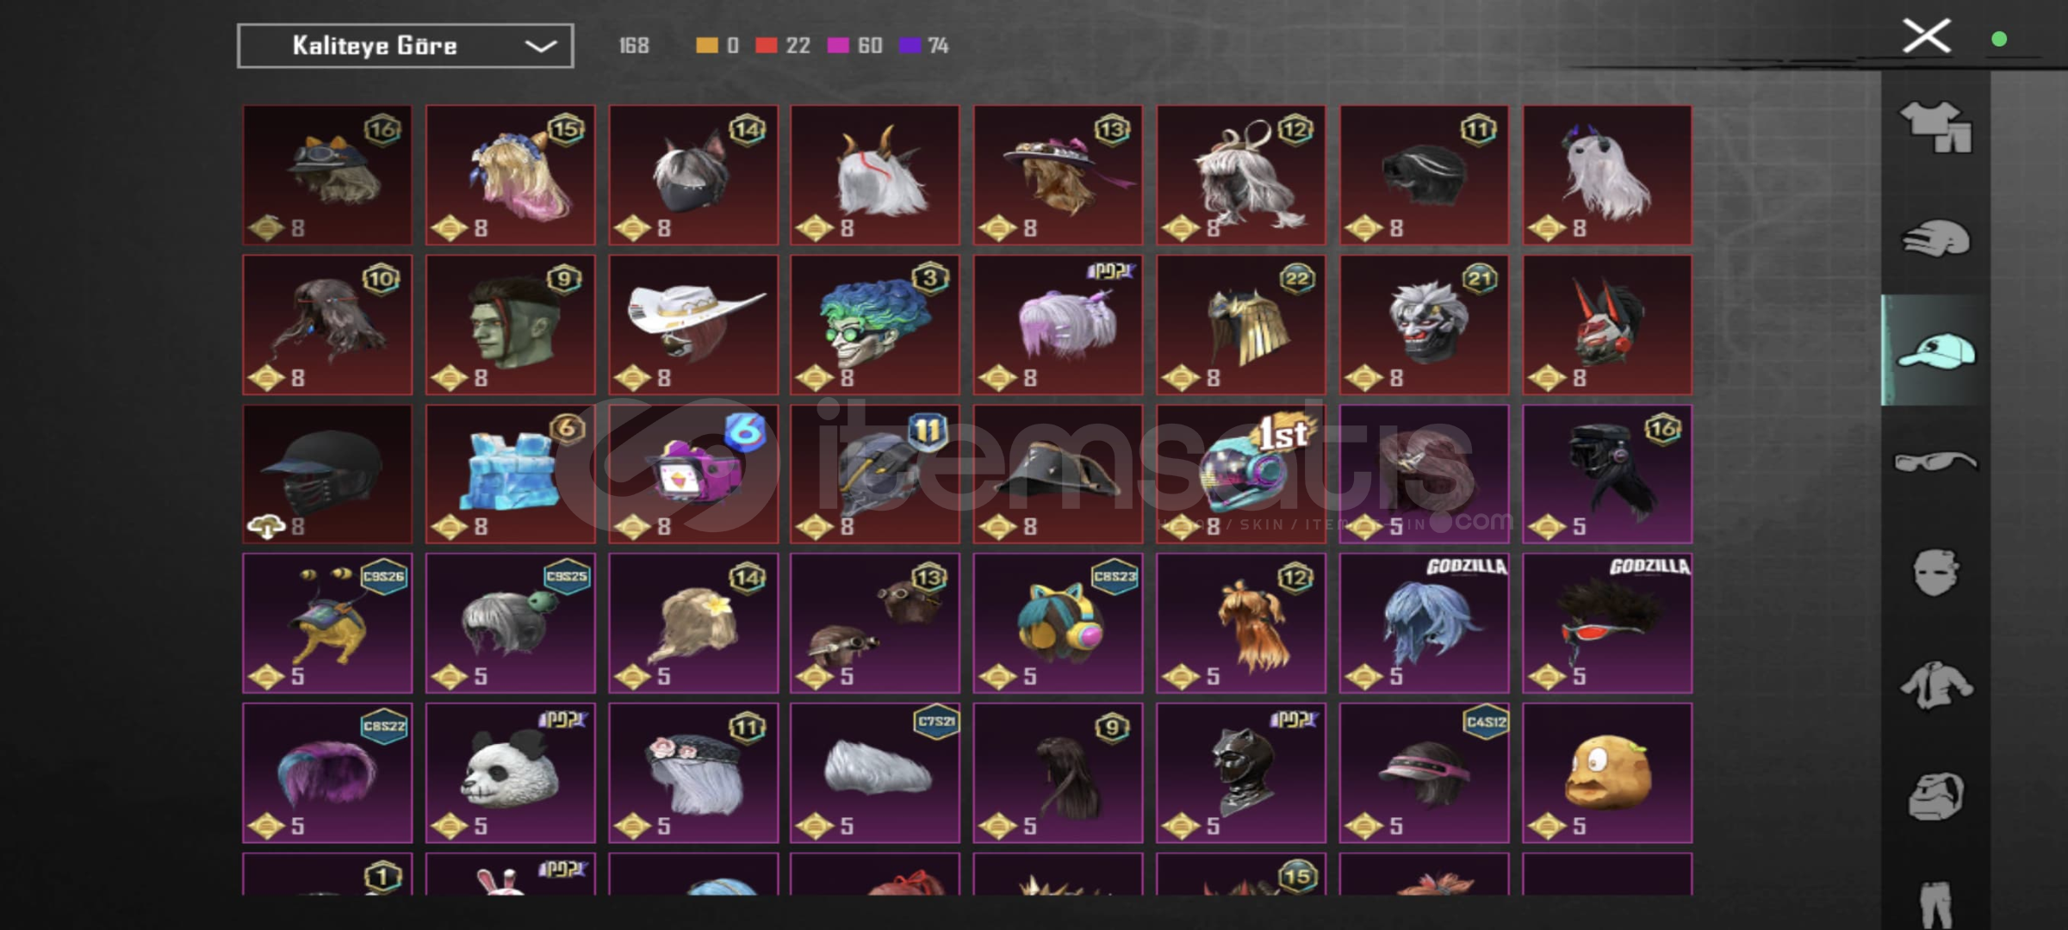The height and width of the screenshot is (930, 2068).
Task: Choose the panda head headwear
Action: [510, 772]
